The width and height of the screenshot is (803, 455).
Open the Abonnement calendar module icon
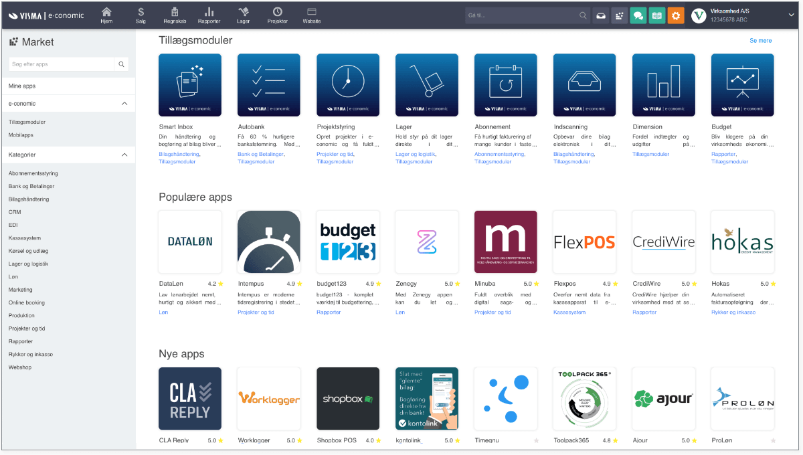pos(506,85)
